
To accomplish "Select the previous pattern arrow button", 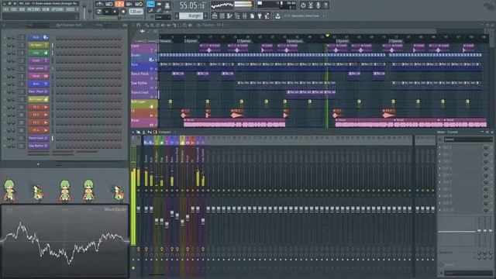I will [x=177, y=15].
